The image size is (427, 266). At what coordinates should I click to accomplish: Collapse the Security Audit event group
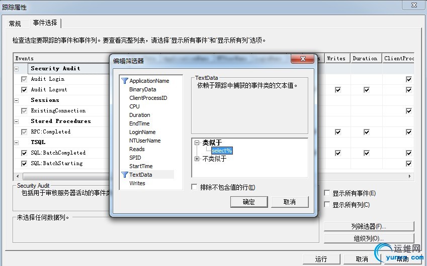tap(16, 69)
